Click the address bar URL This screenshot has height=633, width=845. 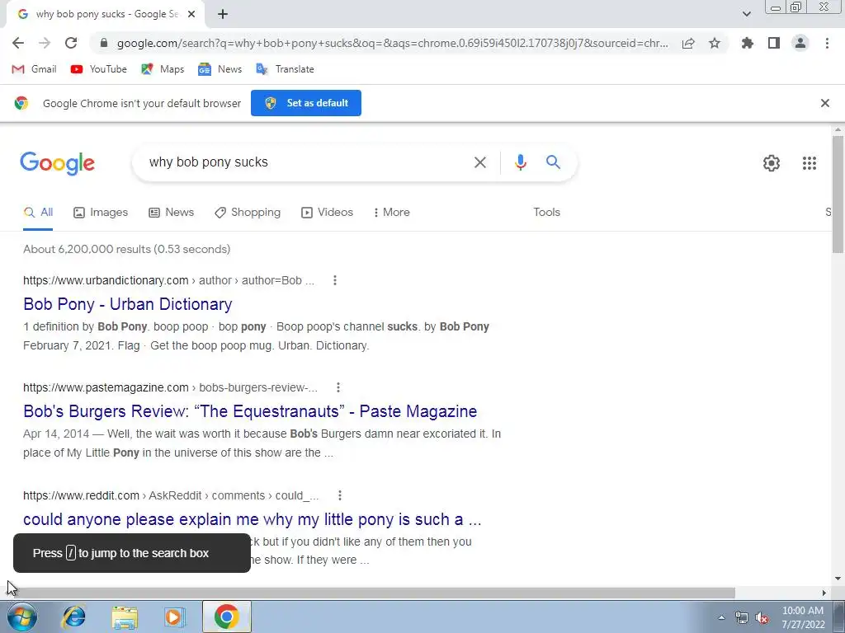tap(392, 43)
